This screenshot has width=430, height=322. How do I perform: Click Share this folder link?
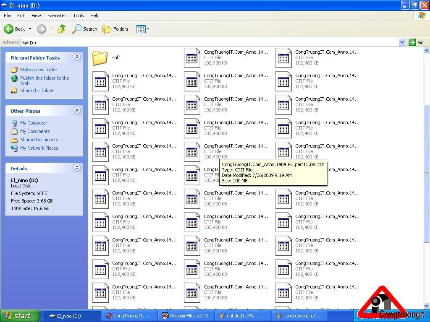pos(37,91)
